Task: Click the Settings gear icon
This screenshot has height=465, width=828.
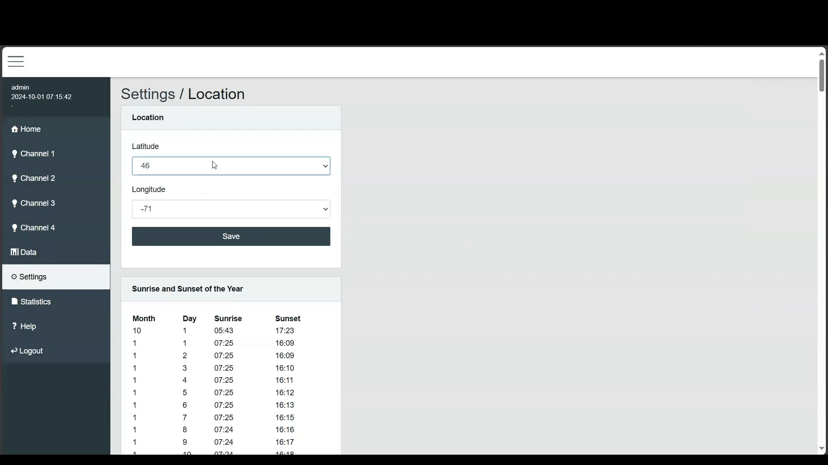Action: pos(14,277)
